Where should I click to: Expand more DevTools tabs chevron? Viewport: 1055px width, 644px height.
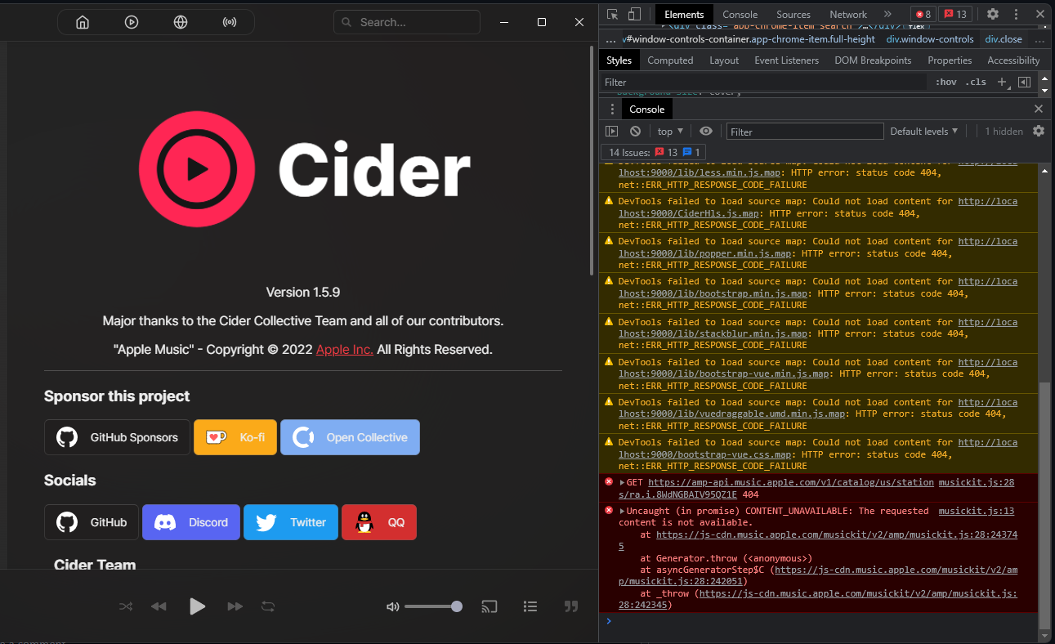(x=887, y=14)
